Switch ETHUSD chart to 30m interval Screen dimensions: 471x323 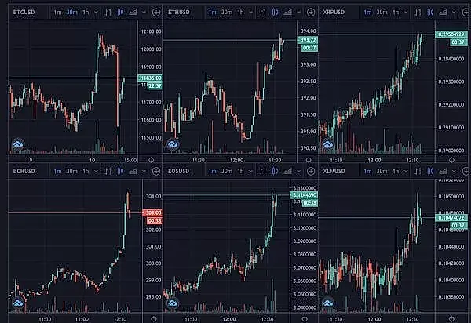(x=227, y=13)
